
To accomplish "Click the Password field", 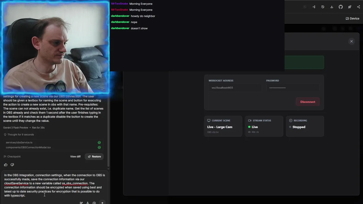I will (x=293, y=88).
